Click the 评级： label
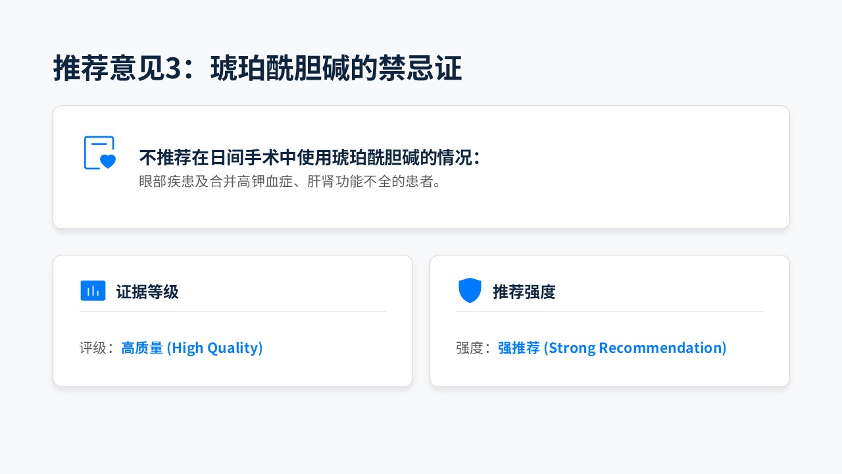 click(x=97, y=348)
